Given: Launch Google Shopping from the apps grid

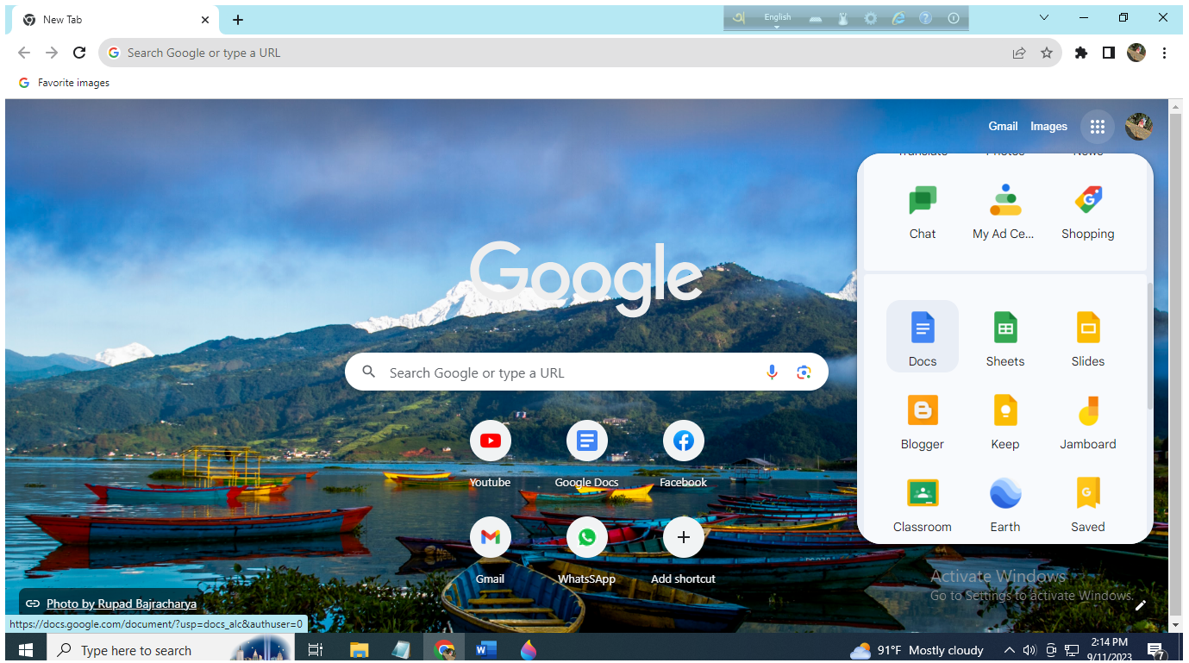Looking at the screenshot, I should pos(1088,211).
